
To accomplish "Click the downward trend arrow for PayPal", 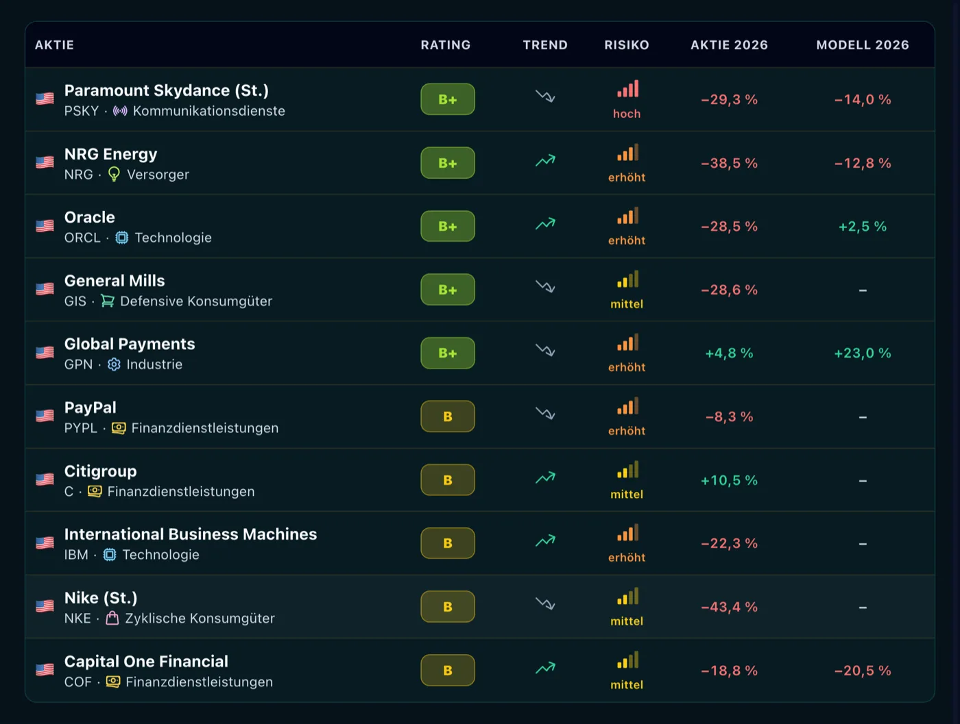I will [545, 414].
